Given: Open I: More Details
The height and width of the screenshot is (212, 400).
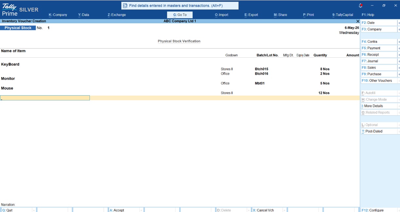Looking at the screenshot, I should [x=379, y=106].
